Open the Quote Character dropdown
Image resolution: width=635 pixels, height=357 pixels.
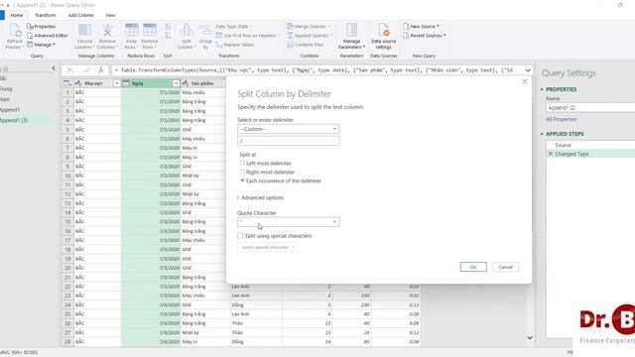pos(289,222)
